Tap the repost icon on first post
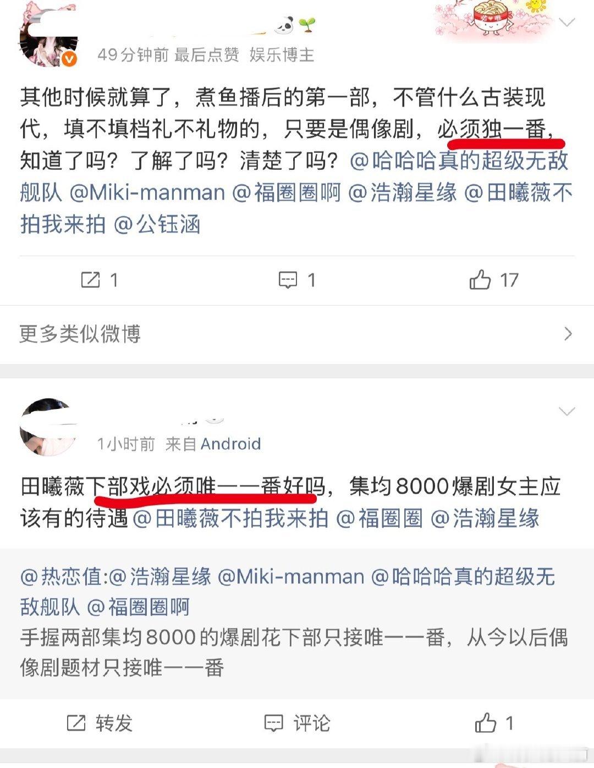This screenshot has width=594, height=768. point(90,280)
